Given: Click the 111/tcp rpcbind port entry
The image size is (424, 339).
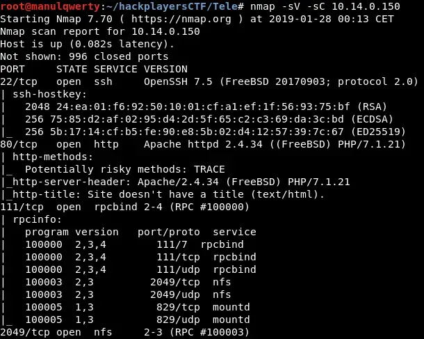Looking at the screenshot, I should (19, 206).
